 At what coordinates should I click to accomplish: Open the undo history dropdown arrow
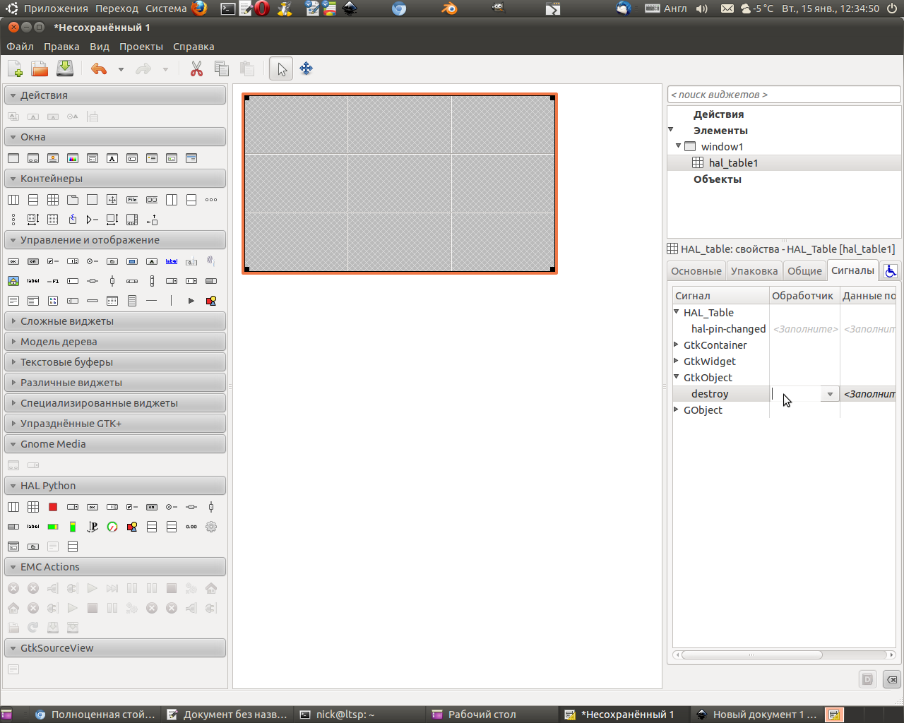(121, 69)
